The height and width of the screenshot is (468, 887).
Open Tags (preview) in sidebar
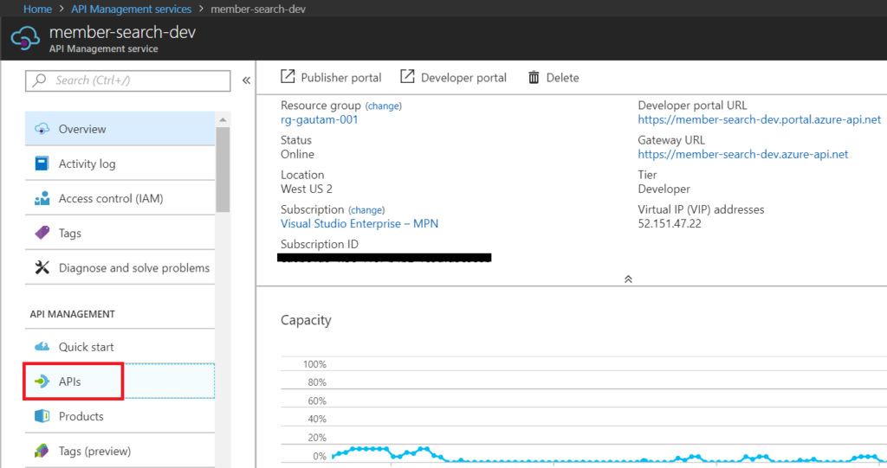tap(120, 451)
